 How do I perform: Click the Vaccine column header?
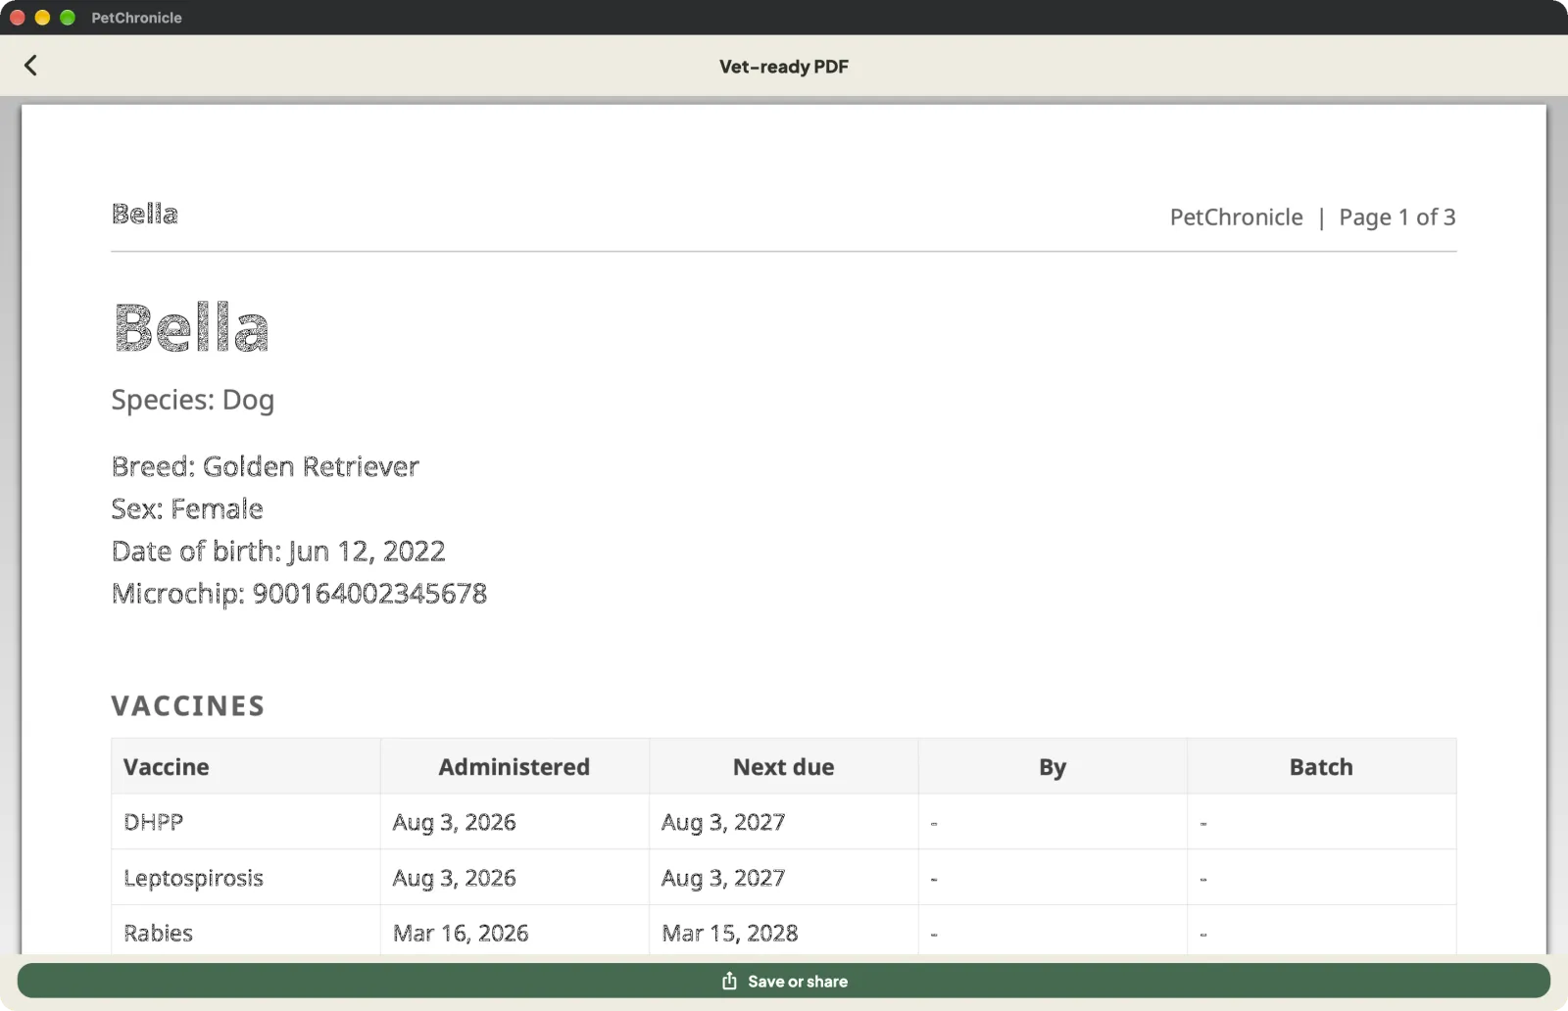click(x=246, y=767)
